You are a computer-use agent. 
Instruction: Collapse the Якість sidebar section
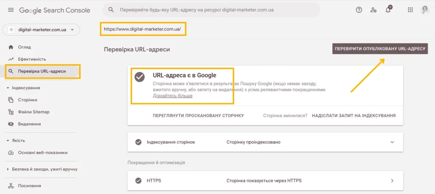(8, 141)
